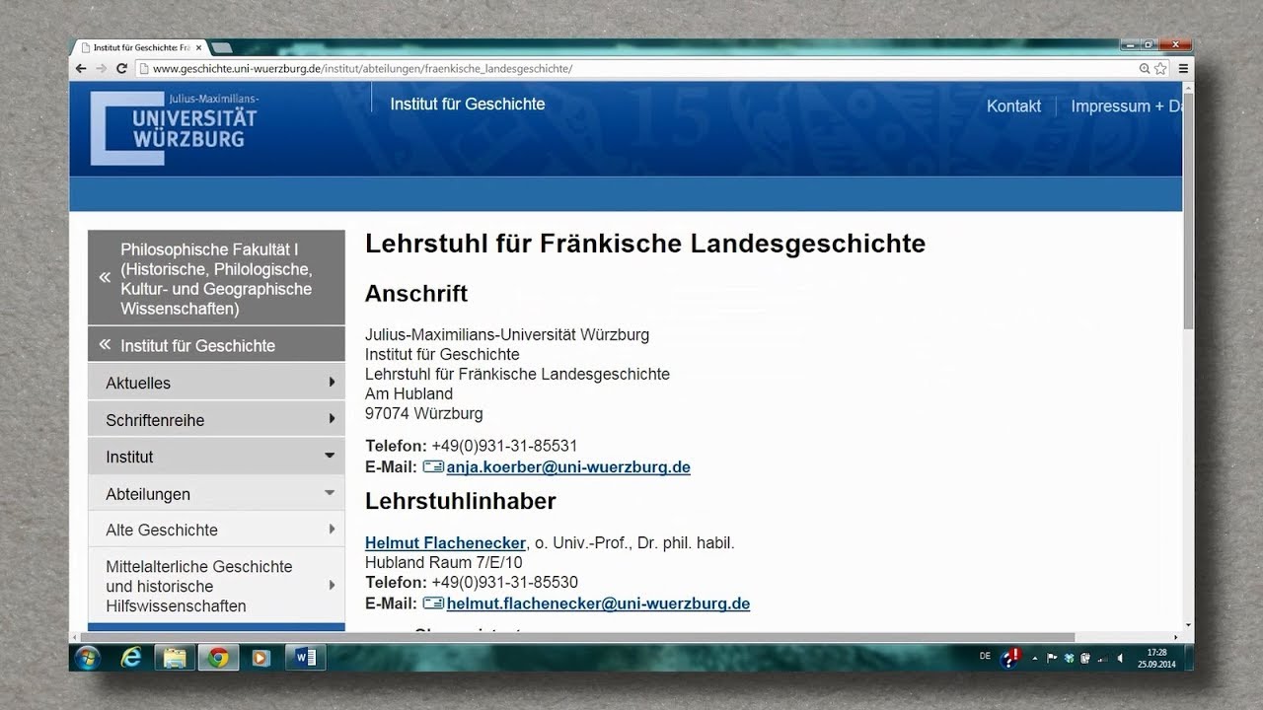Image resolution: width=1263 pixels, height=710 pixels.
Task: Click the browser forward arrow
Action: [102, 69]
